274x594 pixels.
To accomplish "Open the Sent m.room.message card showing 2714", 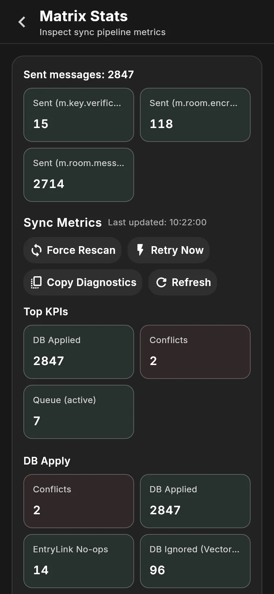I will 79,175.
